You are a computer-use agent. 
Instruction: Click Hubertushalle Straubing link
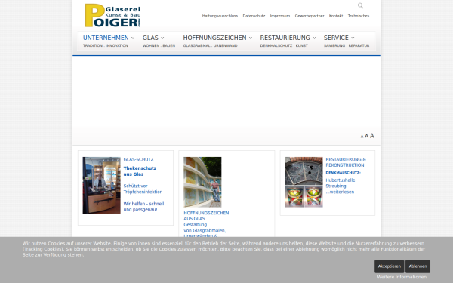tap(340, 183)
